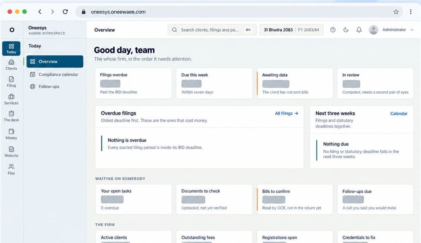Click the oneesys.oneewaee.com address bar
This screenshot has height=243, width=421.
(239, 12)
